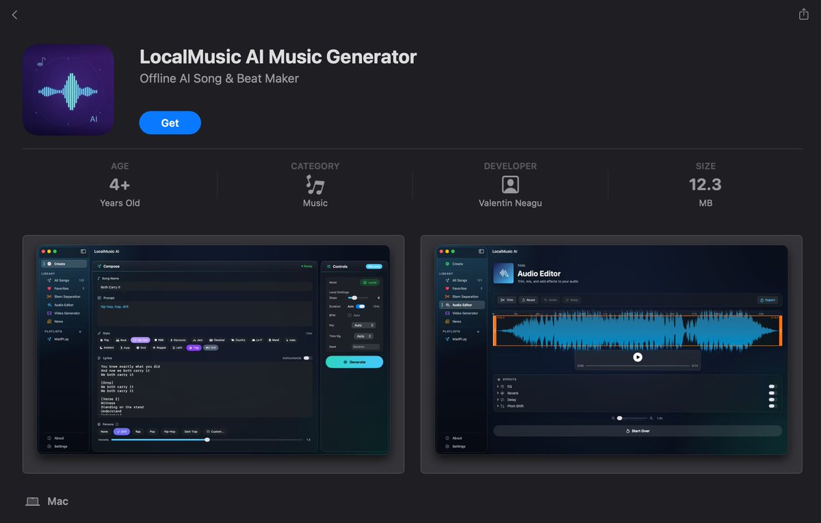This screenshot has width=821, height=523.
Task: Open the Custom... persona option
Action: pos(216,431)
